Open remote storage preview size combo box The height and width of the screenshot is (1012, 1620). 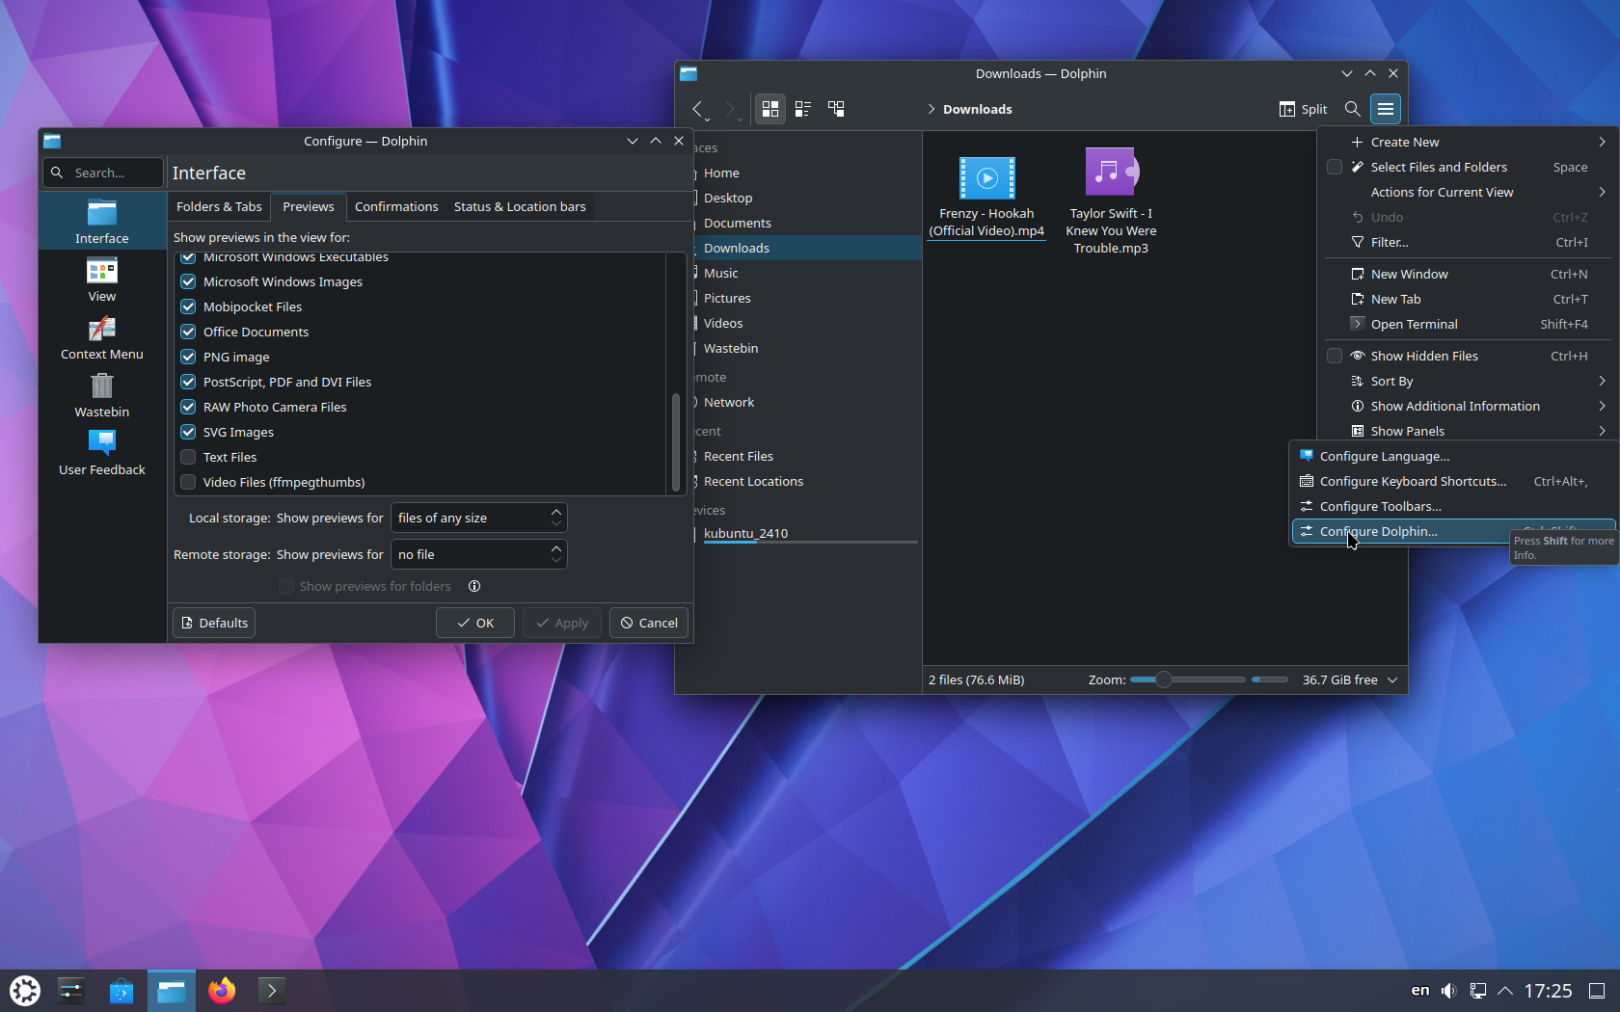click(478, 554)
